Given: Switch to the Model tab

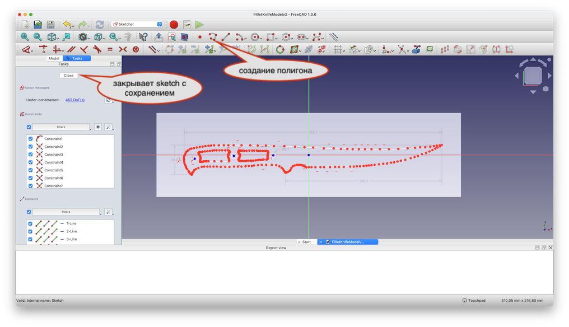Looking at the screenshot, I should click(x=54, y=58).
